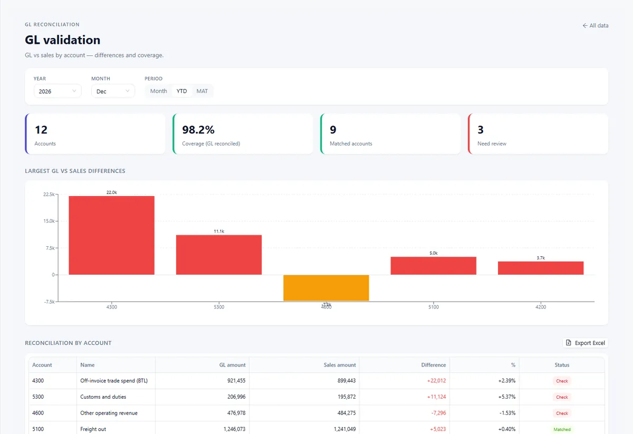Click the Check badge for account 4300
The height and width of the screenshot is (434, 633).
pyautogui.click(x=562, y=381)
